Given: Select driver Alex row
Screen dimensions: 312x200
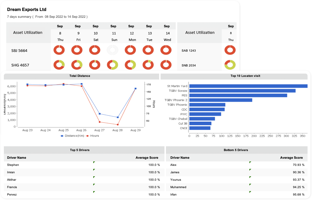Looking at the screenshot, I should point(237,165).
